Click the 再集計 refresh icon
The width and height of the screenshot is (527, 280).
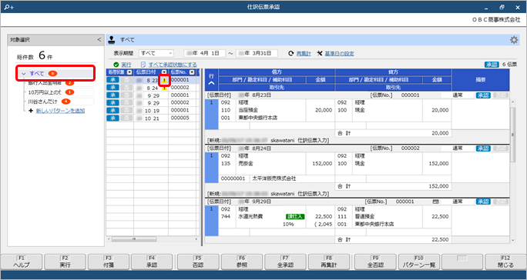(x=291, y=53)
